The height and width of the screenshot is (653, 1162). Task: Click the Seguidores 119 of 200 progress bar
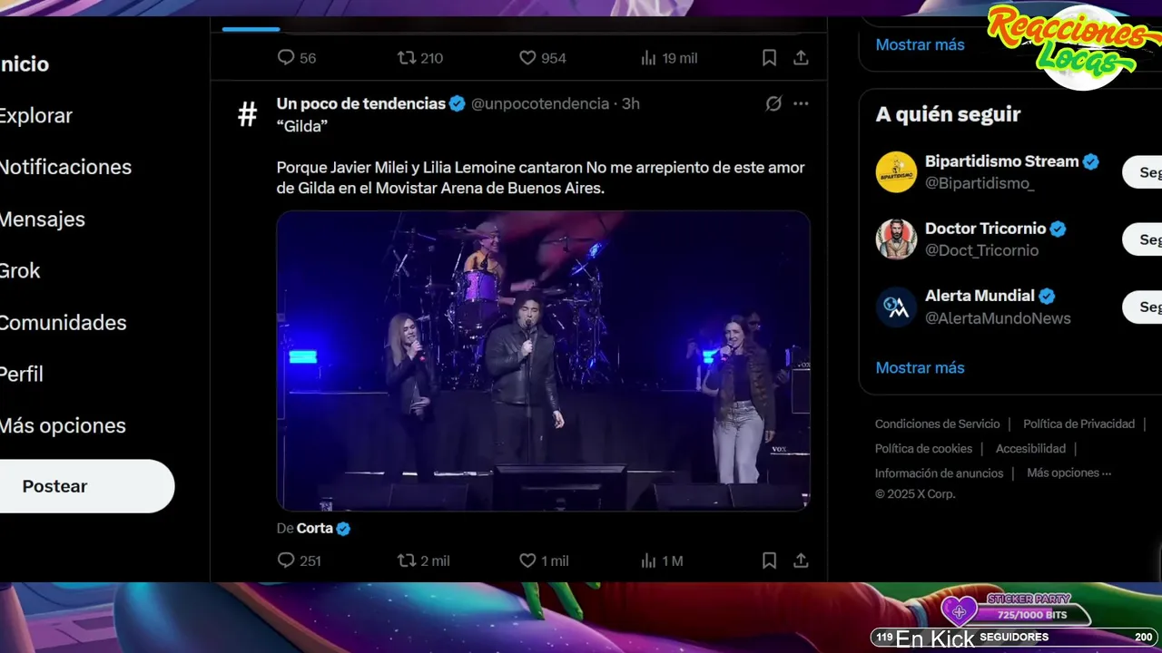(x=1013, y=637)
